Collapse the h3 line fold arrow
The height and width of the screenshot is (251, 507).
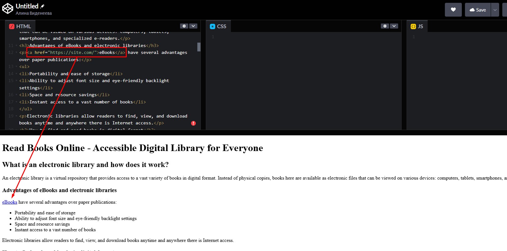(16, 45)
